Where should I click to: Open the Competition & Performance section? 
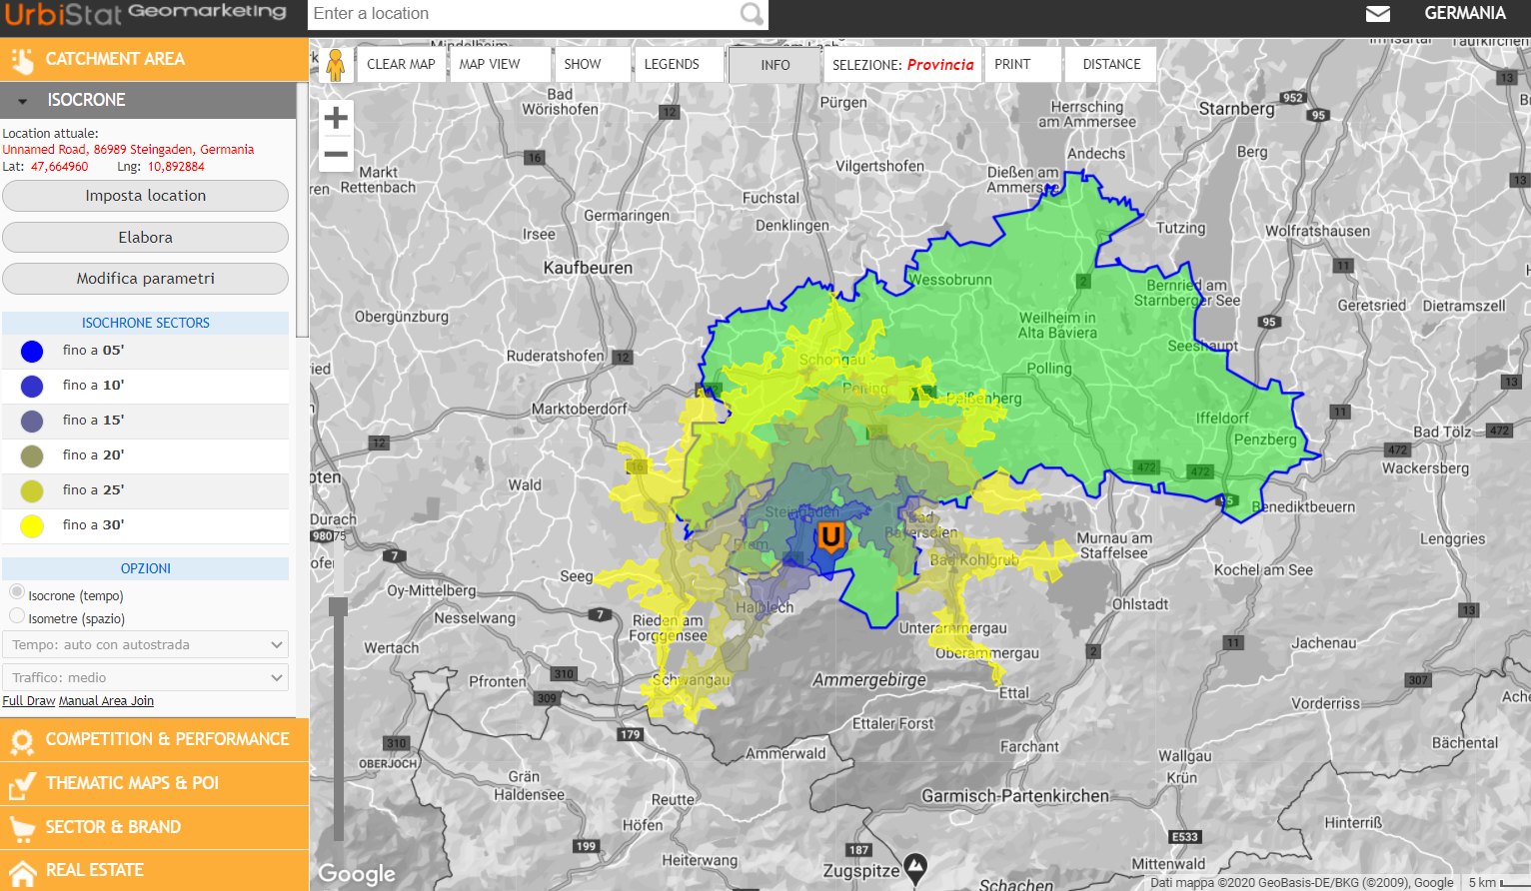click(x=154, y=740)
